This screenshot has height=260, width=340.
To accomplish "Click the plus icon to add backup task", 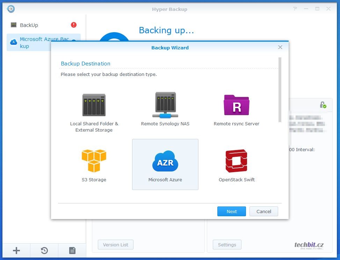I will 16,251.
